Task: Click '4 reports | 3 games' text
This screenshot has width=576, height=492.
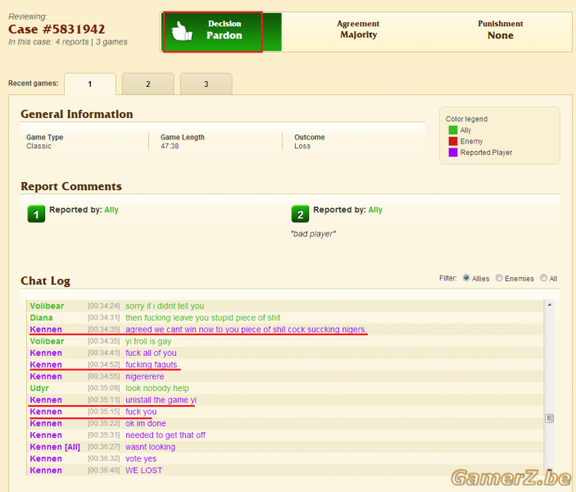Action: (x=91, y=42)
